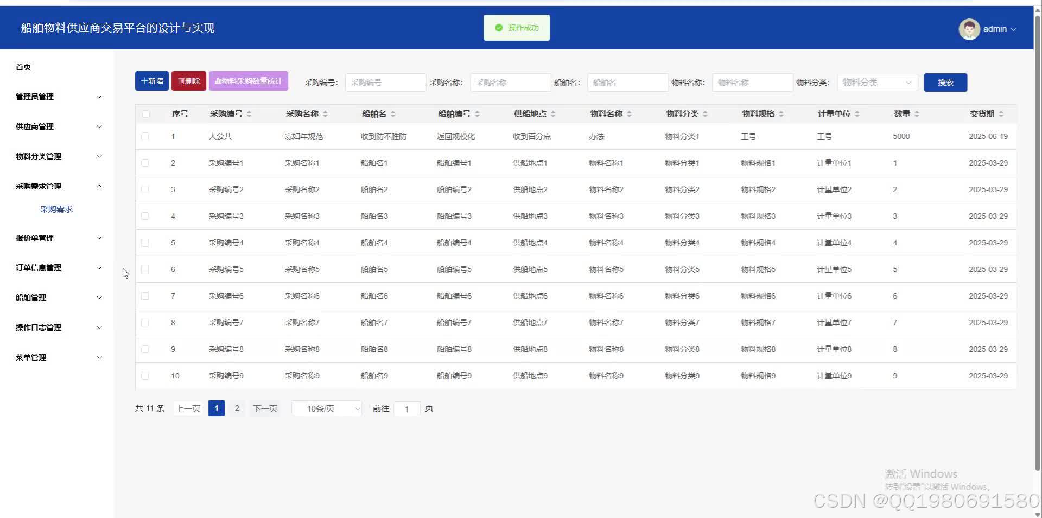Open the 首页 menu item

(x=23, y=66)
